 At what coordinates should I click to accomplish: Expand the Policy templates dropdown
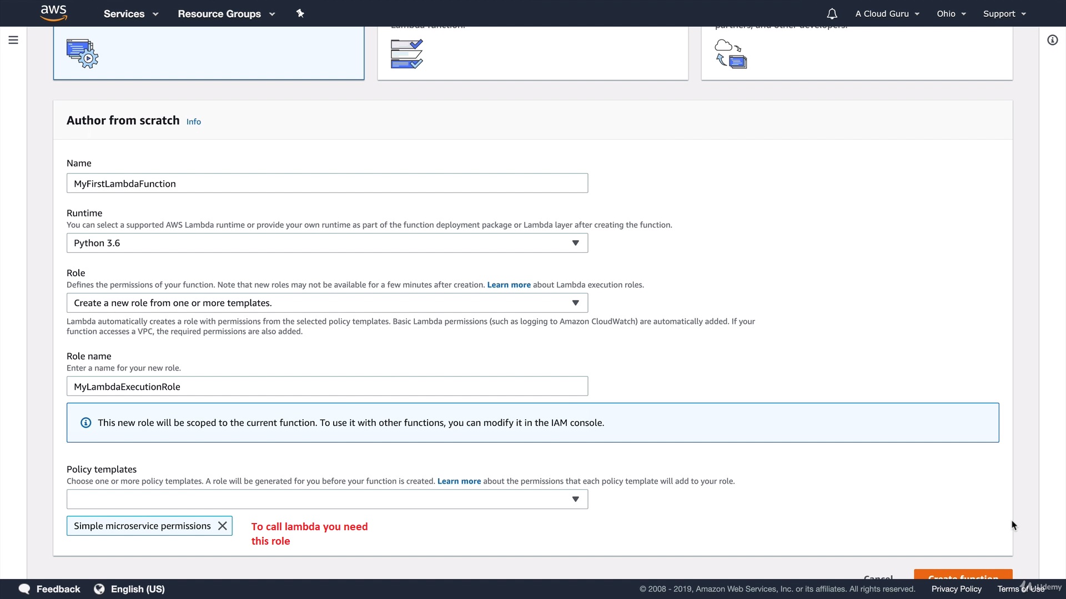tap(575, 499)
